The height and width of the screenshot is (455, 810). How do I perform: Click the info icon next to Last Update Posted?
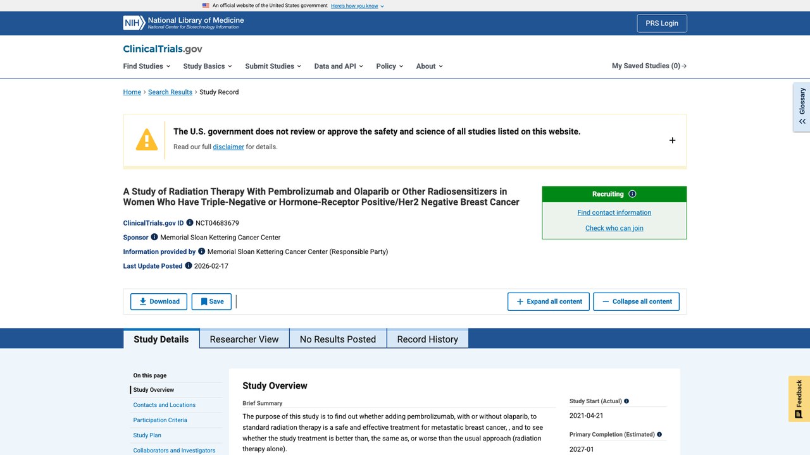[x=189, y=265]
